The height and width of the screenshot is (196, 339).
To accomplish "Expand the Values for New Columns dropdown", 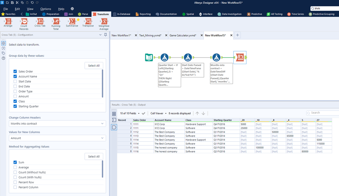I will (57, 138).
